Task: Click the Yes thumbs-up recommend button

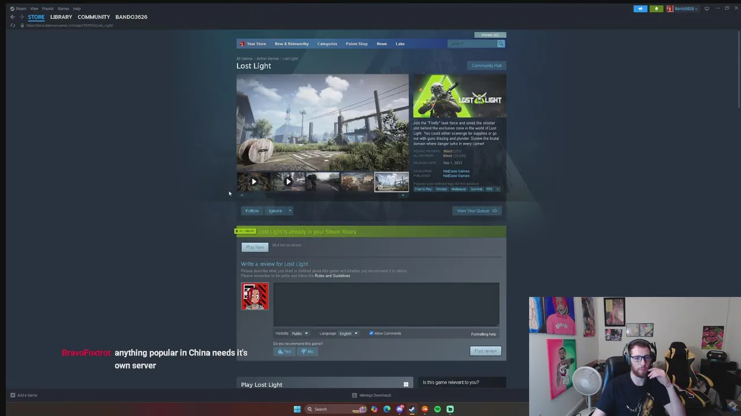Action: click(284, 351)
